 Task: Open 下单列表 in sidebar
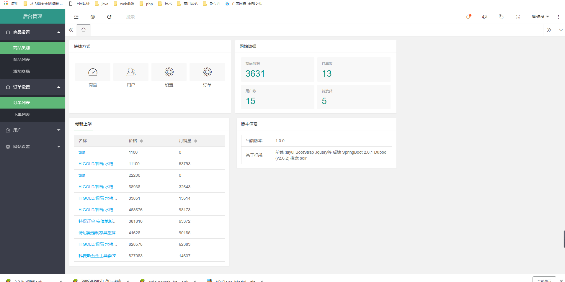(x=32, y=114)
